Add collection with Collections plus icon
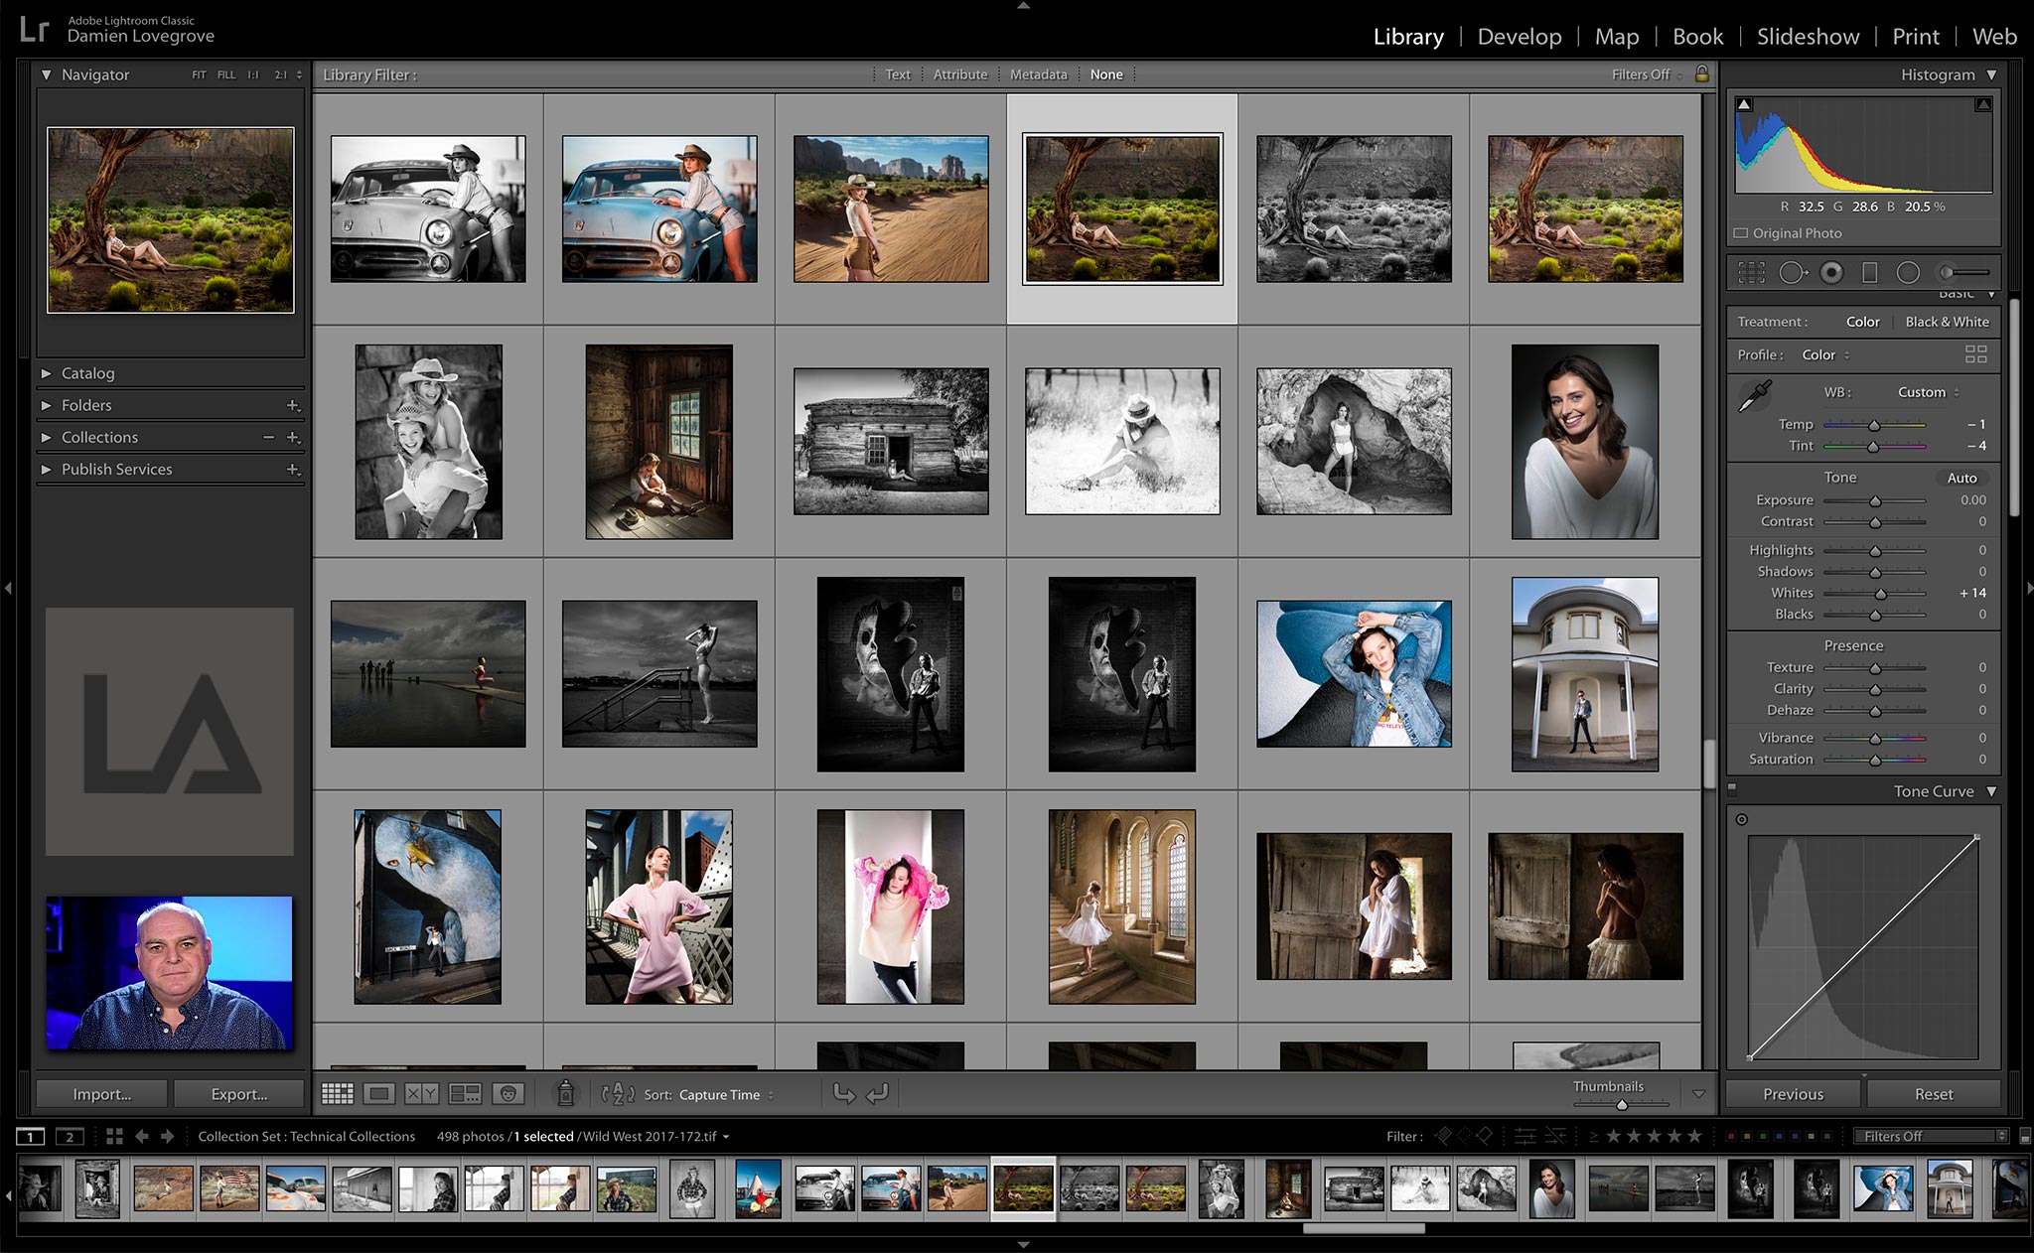Viewport: 2034px width, 1253px height. tap(293, 437)
